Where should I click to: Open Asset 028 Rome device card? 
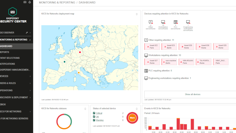click(x=221, y=47)
